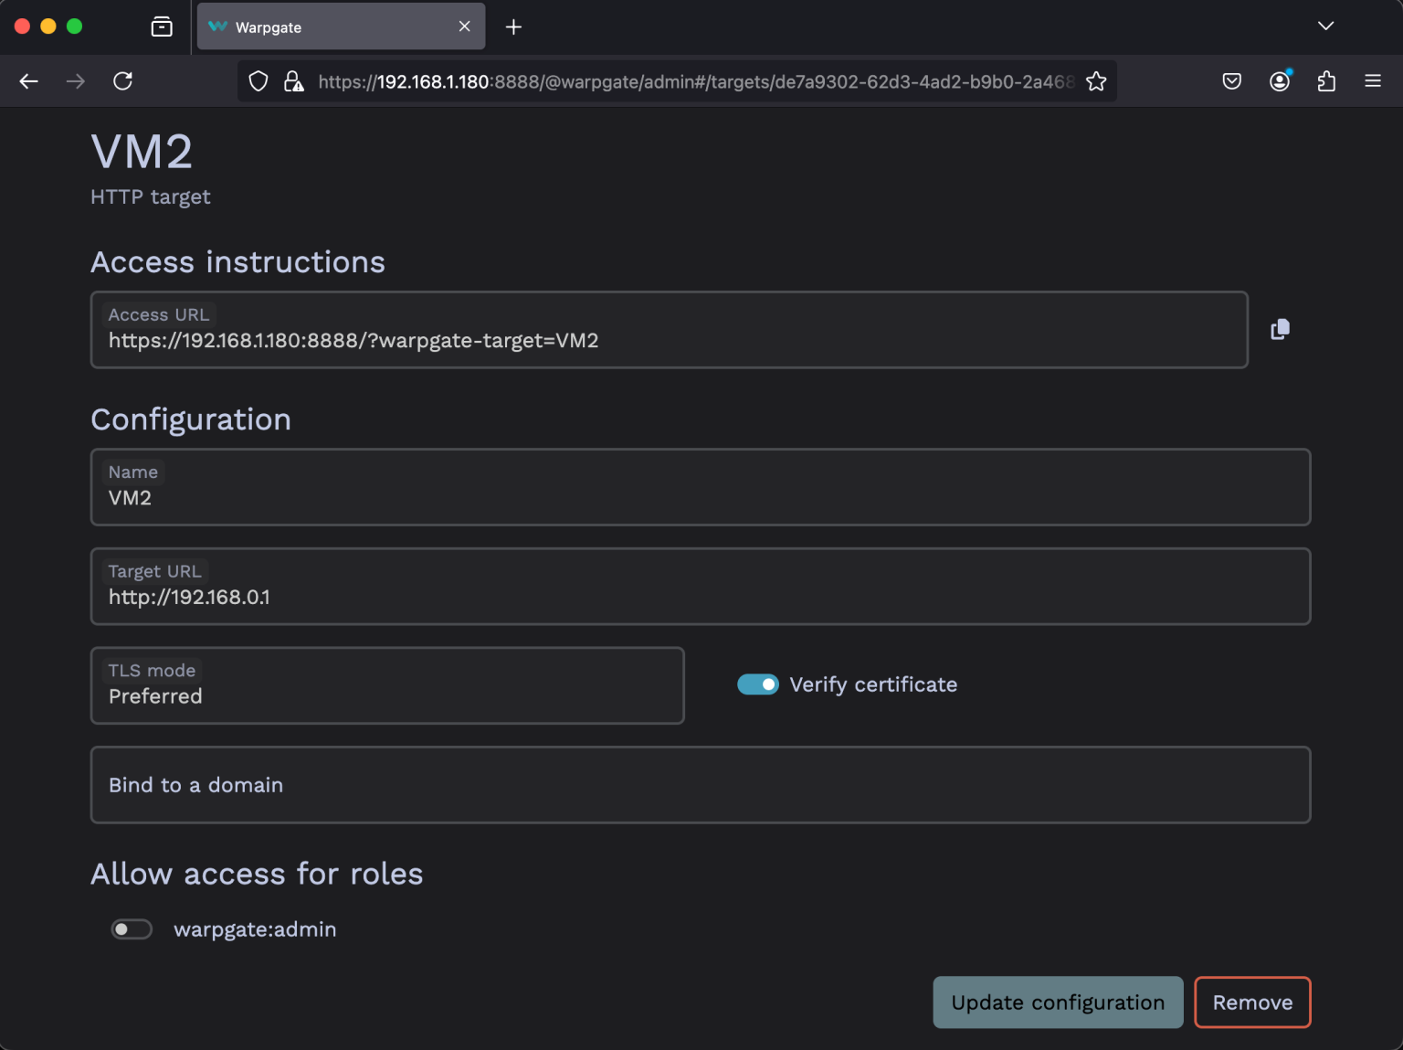Copy the access URL using the copy icon

1279,329
